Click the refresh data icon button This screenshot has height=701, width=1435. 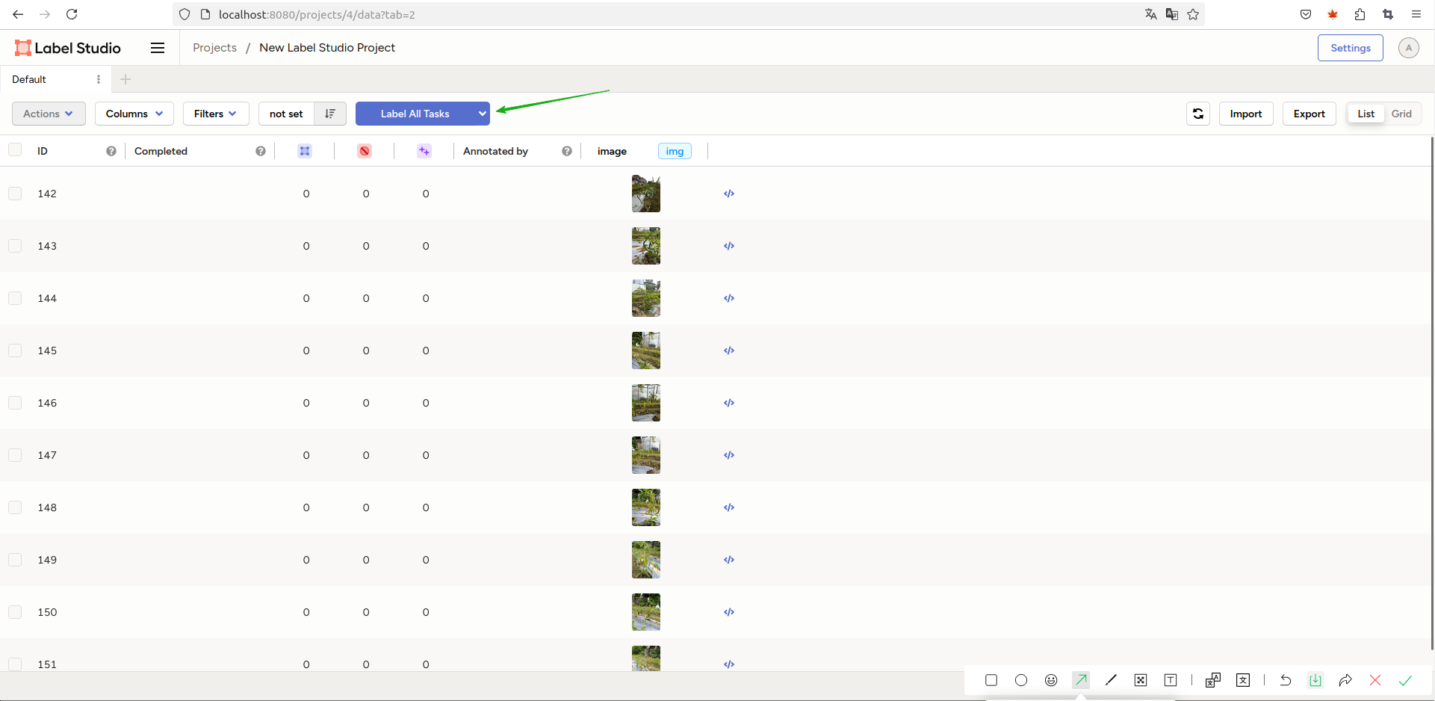1197,114
